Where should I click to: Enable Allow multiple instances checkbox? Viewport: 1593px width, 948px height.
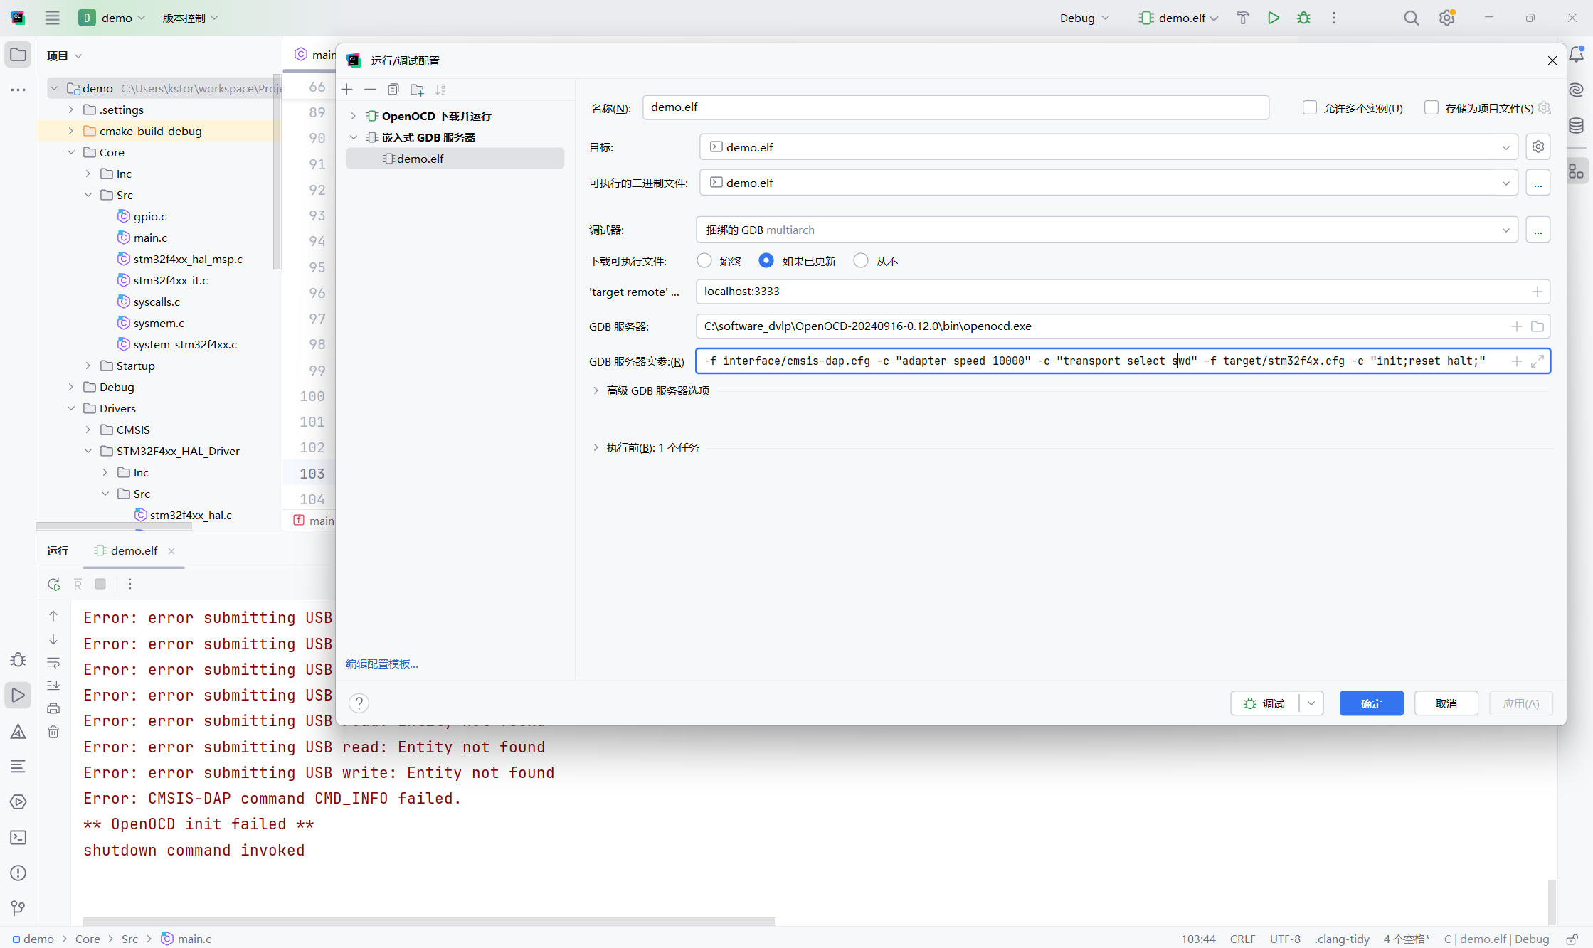pyautogui.click(x=1310, y=107)
